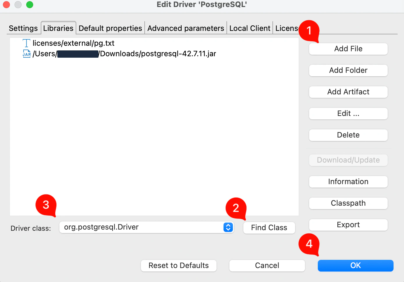Screen dimensions: 404x282
Task: Delete the selected library
Action: point(348,135)
